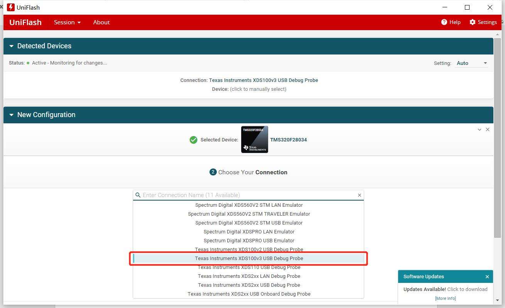Click the Help link in header
This screenshot has height=308, width=505.
click(x=455, y=22)
